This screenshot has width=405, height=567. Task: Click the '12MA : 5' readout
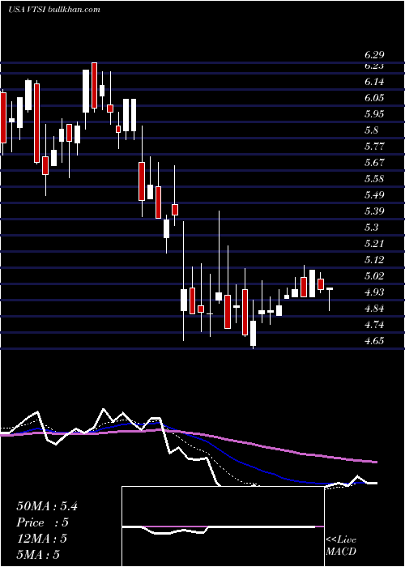pos(42,539)
